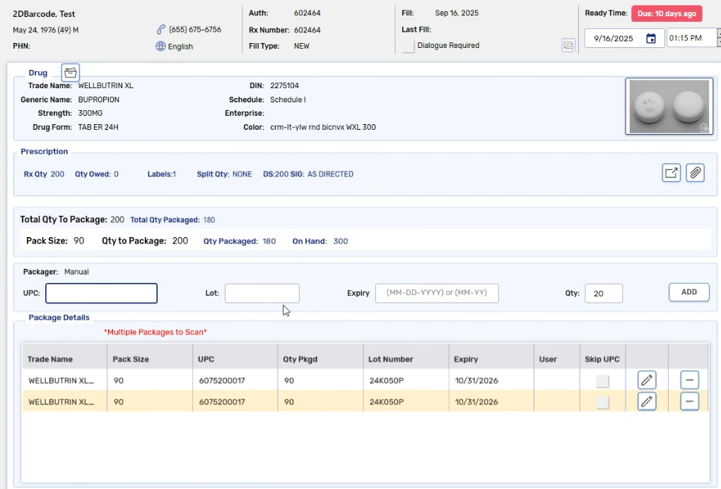Click the 01:15 PM time field
The width and height of the screenshot is (721, 489).
point(691,38)
